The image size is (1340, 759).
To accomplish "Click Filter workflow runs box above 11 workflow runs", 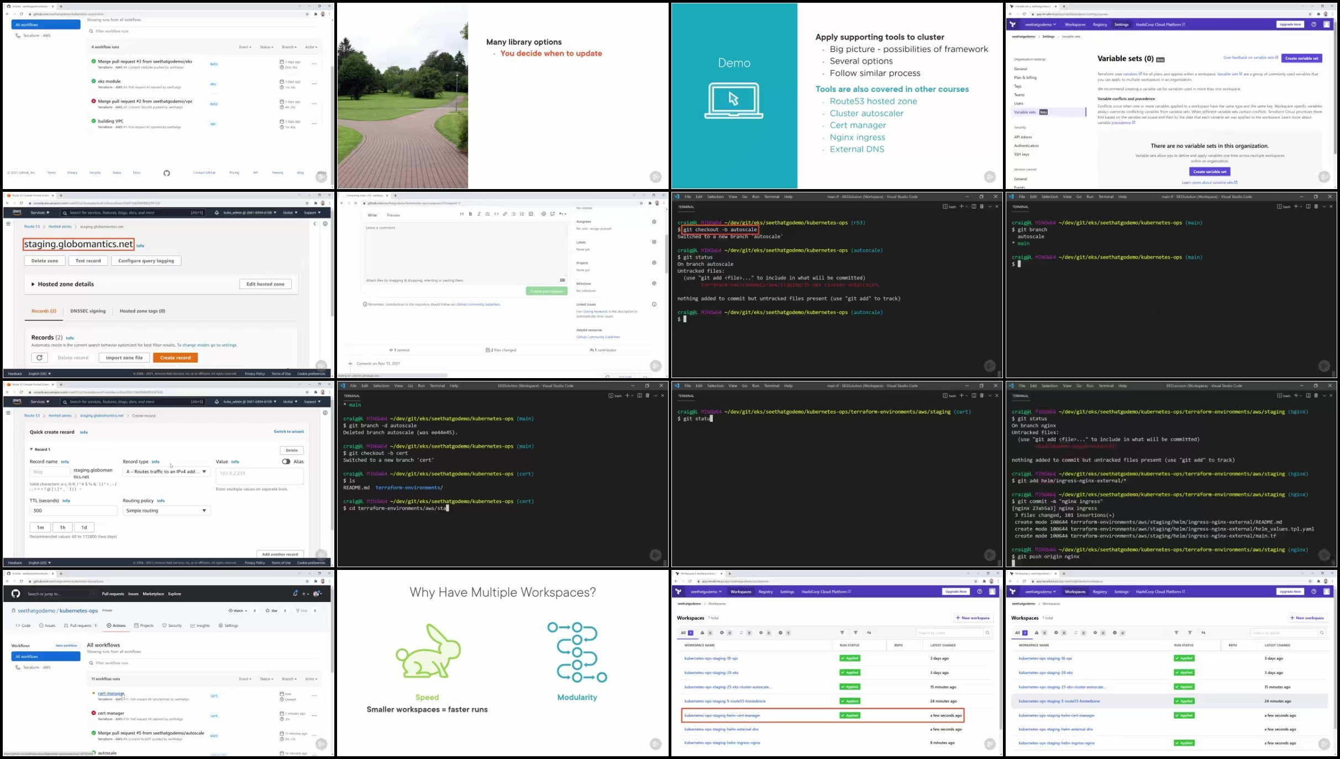I will click(x=203, y=663).
